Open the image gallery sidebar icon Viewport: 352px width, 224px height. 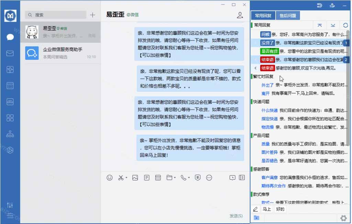point(10,102)
